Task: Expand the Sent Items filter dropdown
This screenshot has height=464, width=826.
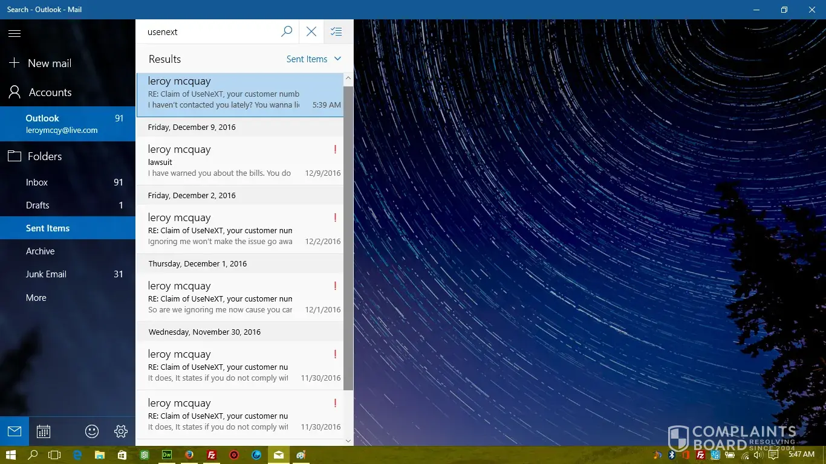Action: point(314,59)
